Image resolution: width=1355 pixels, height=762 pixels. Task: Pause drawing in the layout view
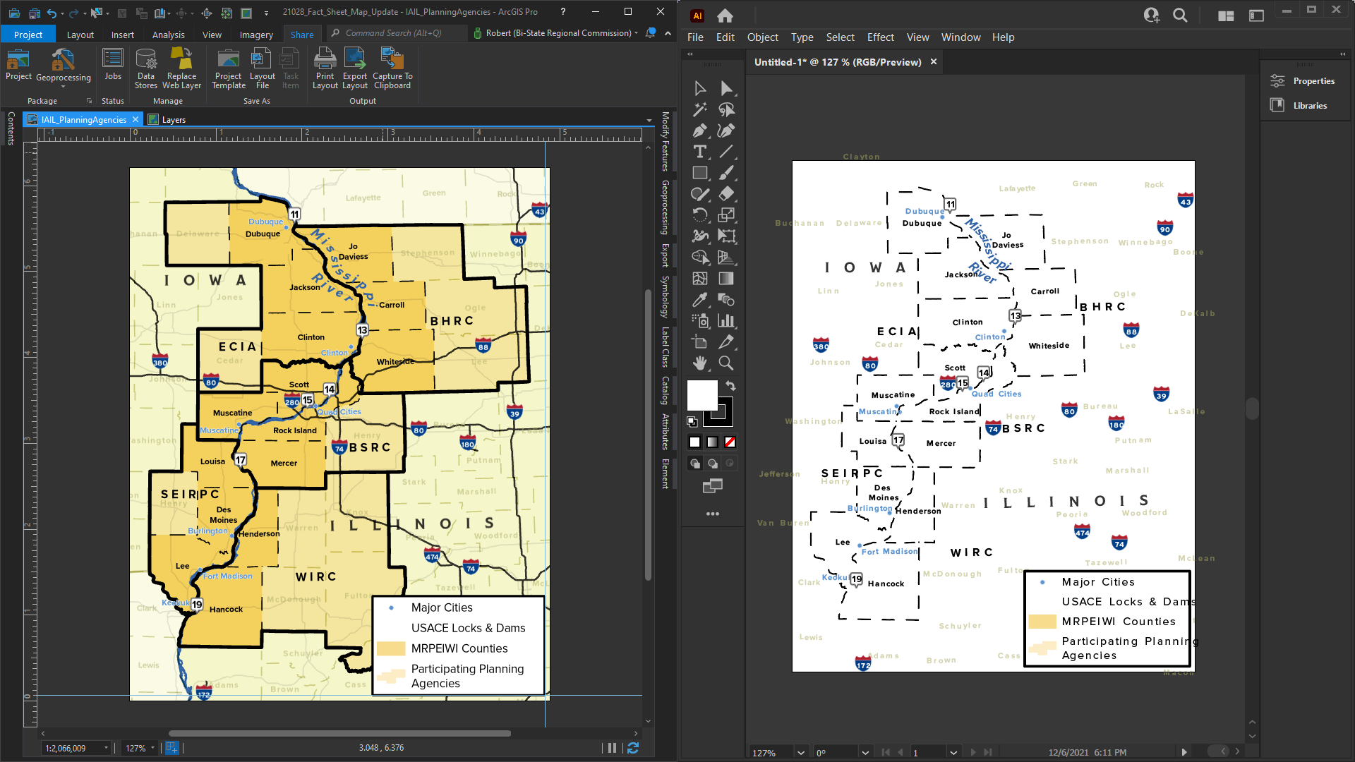click(612, 748)
